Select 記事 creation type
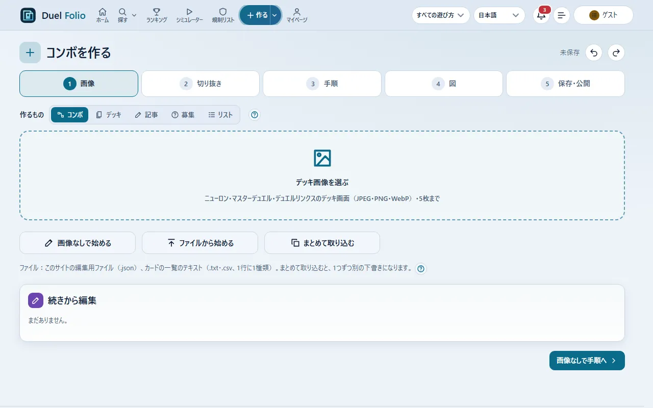The height and width of the screenshot is (408, 653). tap(146, 115)
